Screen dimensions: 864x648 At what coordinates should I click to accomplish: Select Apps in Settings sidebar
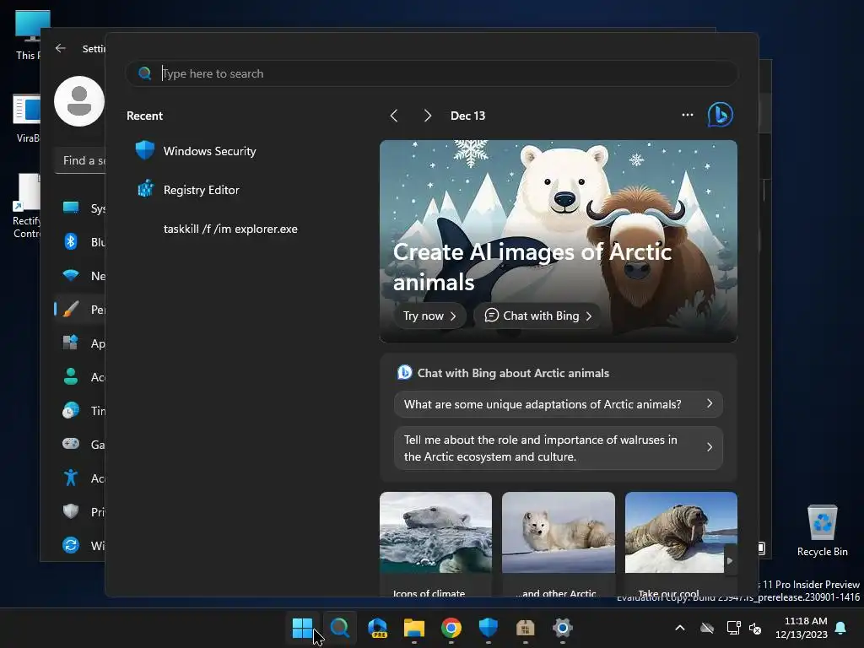80,343
